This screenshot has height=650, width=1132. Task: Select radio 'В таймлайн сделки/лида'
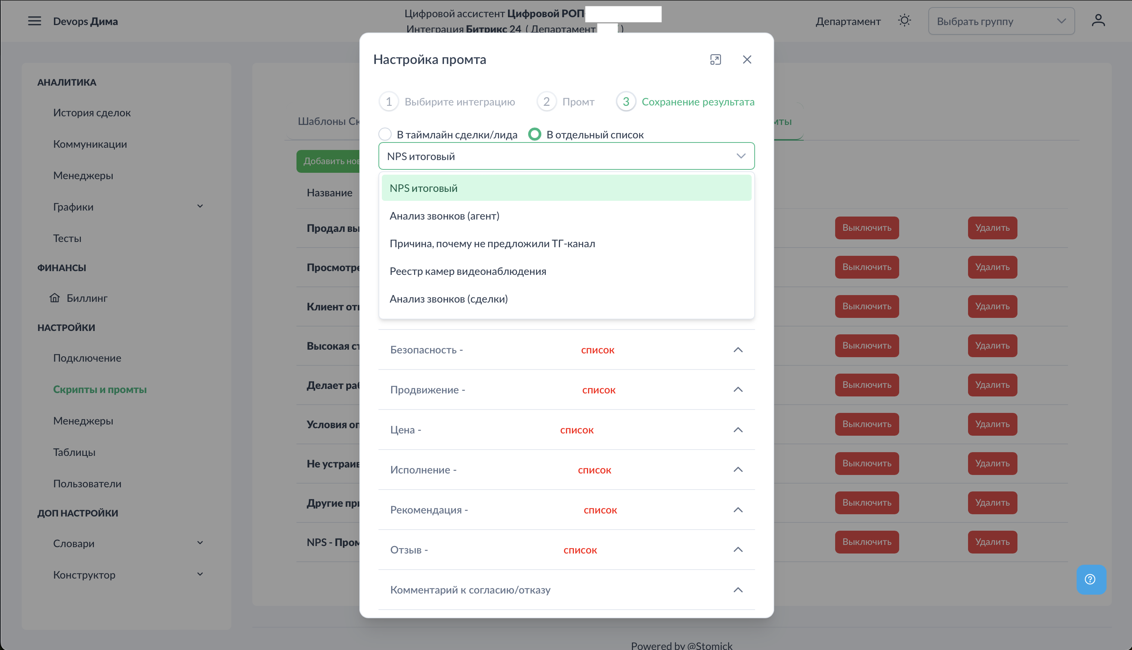385,134
